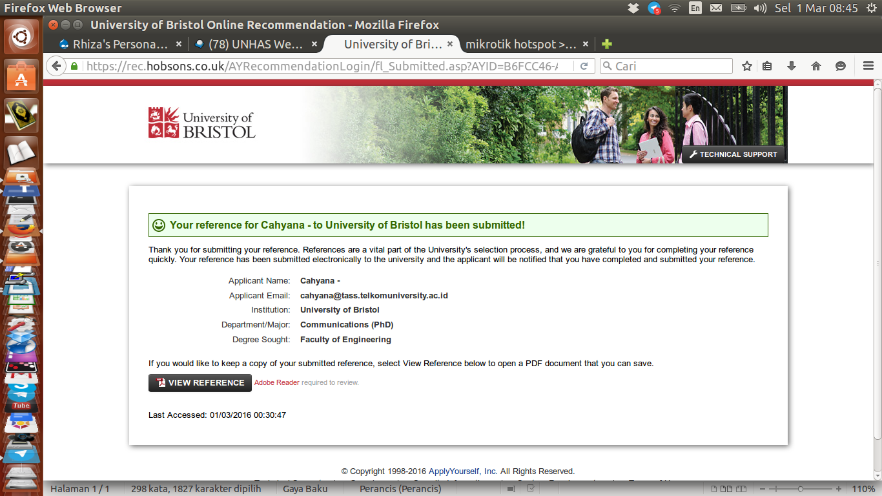Go back with the Firefox back arrow
Viewport: 882px width, 496px height.
click(57, 66)
